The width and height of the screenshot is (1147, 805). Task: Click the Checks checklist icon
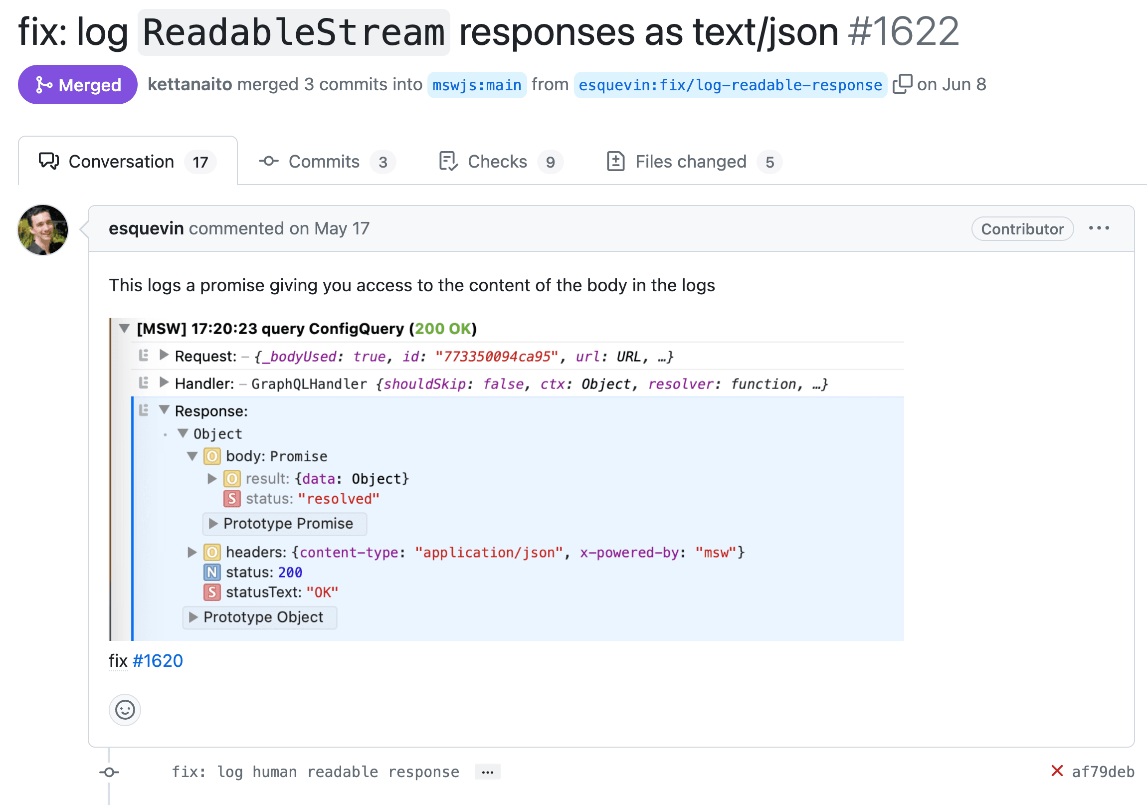click(x=447, y=161)
